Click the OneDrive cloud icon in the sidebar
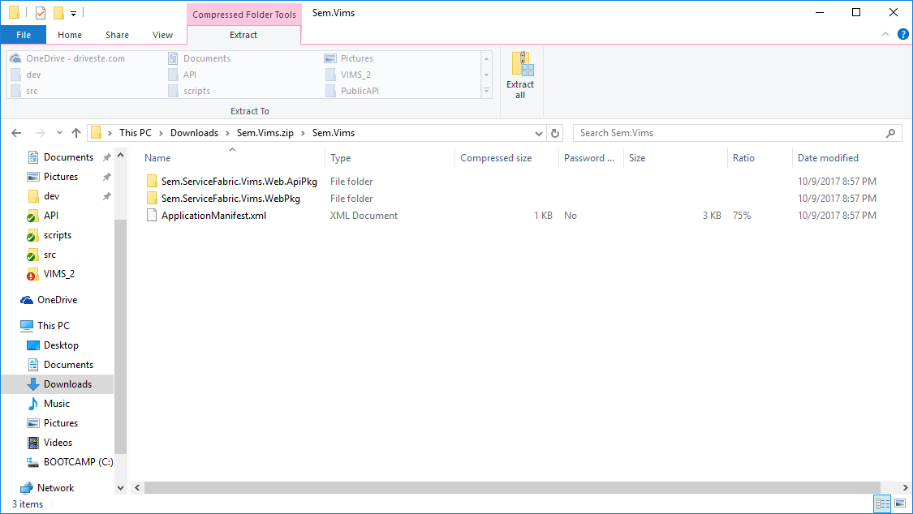The height and width of the screenshot is (514, 913). [x=27, y=299]
